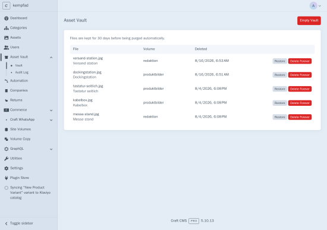The image size is (327, 230).
Task: Open Plugin Store from the sidebar
Action: 20,178
